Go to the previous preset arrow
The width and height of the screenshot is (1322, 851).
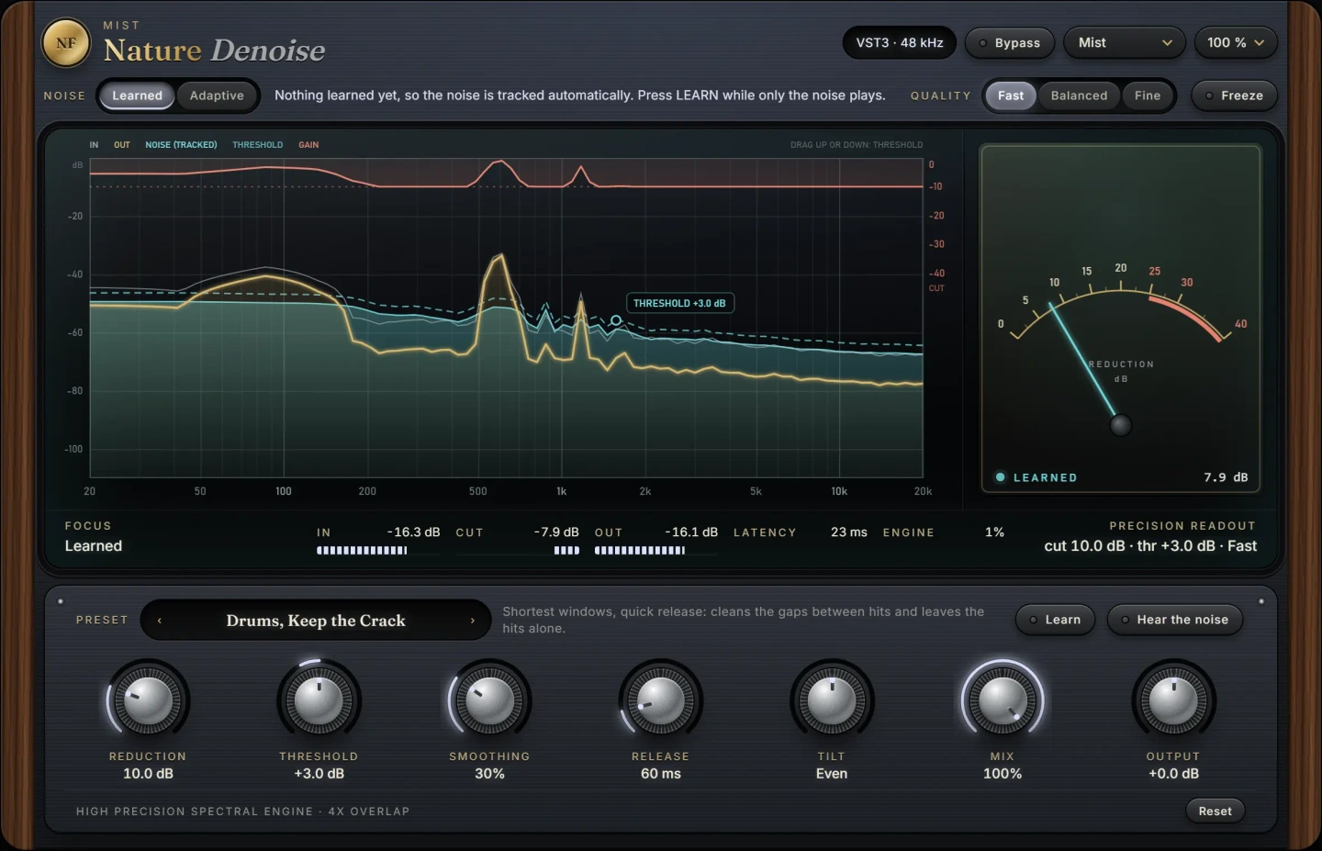click(160, 621)
